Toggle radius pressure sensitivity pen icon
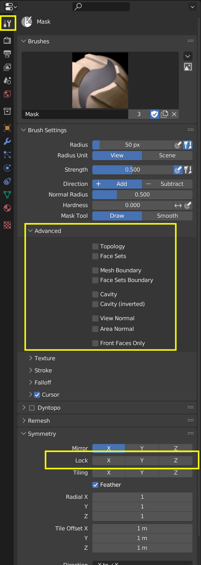Screen dimensions: 201x565 178,145
